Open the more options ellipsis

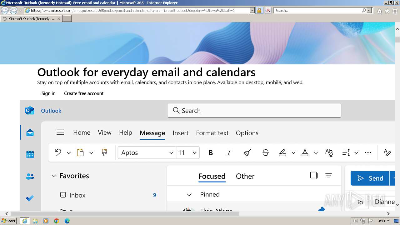[368, 152]
